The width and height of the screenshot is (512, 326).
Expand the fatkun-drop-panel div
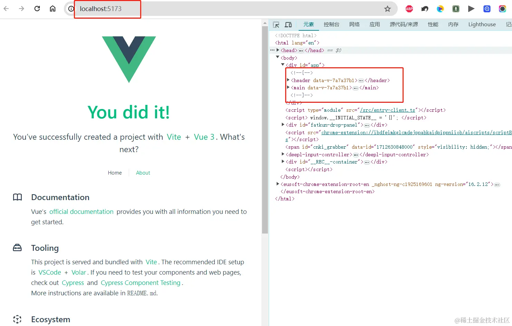pyautogui.click(x=283, y=125)
